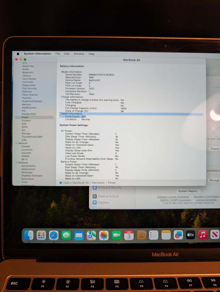The width and height of the screenshot is (220, 292).
Task: Select Audio in the sidebar
Action: pos(26,69)
